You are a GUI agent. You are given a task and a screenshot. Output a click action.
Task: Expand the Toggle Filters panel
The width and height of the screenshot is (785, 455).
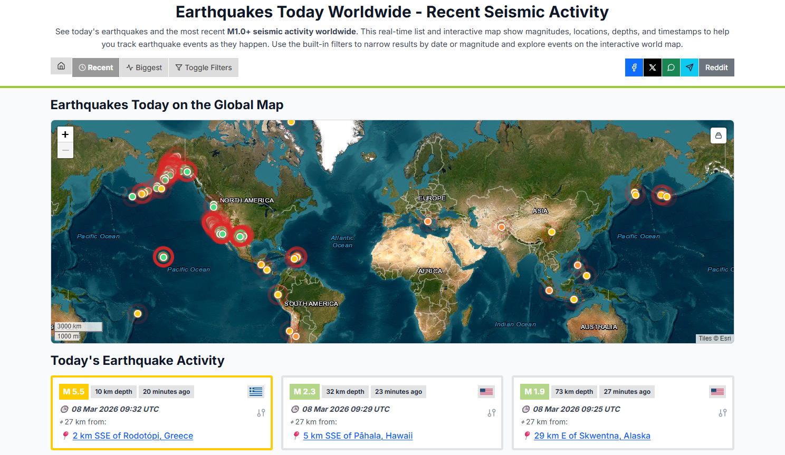click(204, 67)
